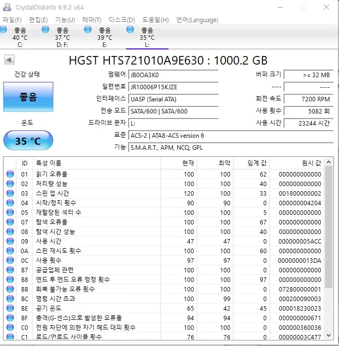The height and width of the screenshot is (346, 339).
Task: Switch to the C: drive tab label
Action: [20, 45]
